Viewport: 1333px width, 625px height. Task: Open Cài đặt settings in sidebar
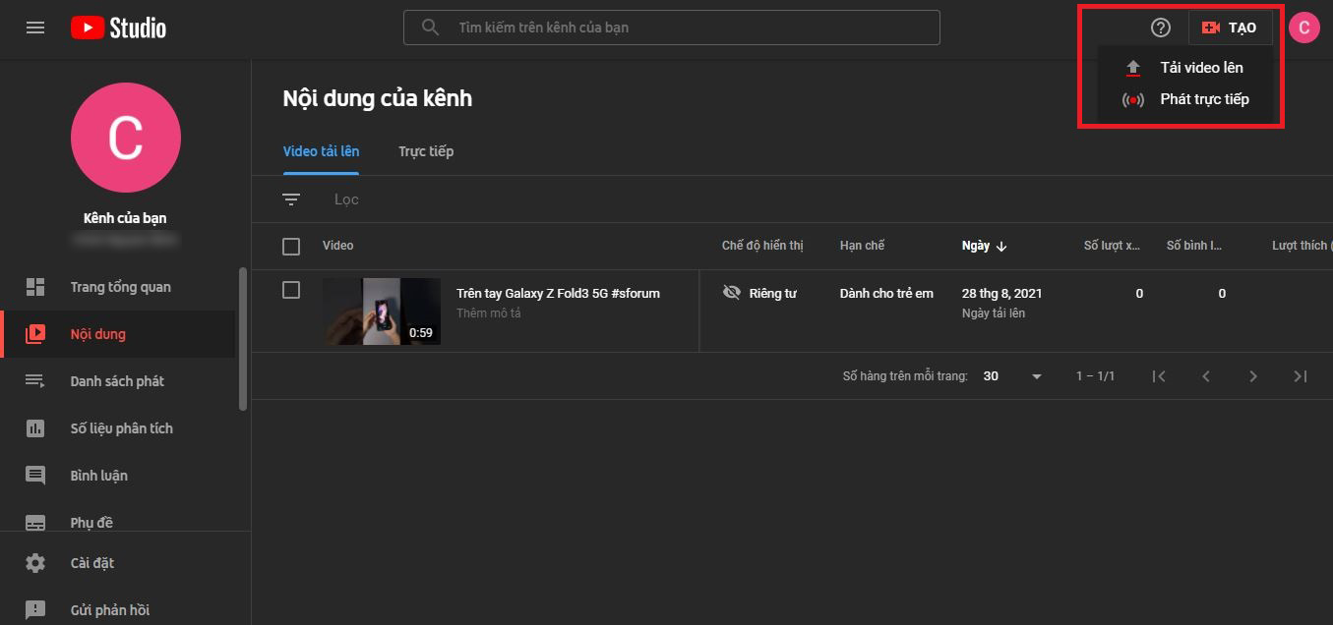pyautogui.click(x=92, y=563)
